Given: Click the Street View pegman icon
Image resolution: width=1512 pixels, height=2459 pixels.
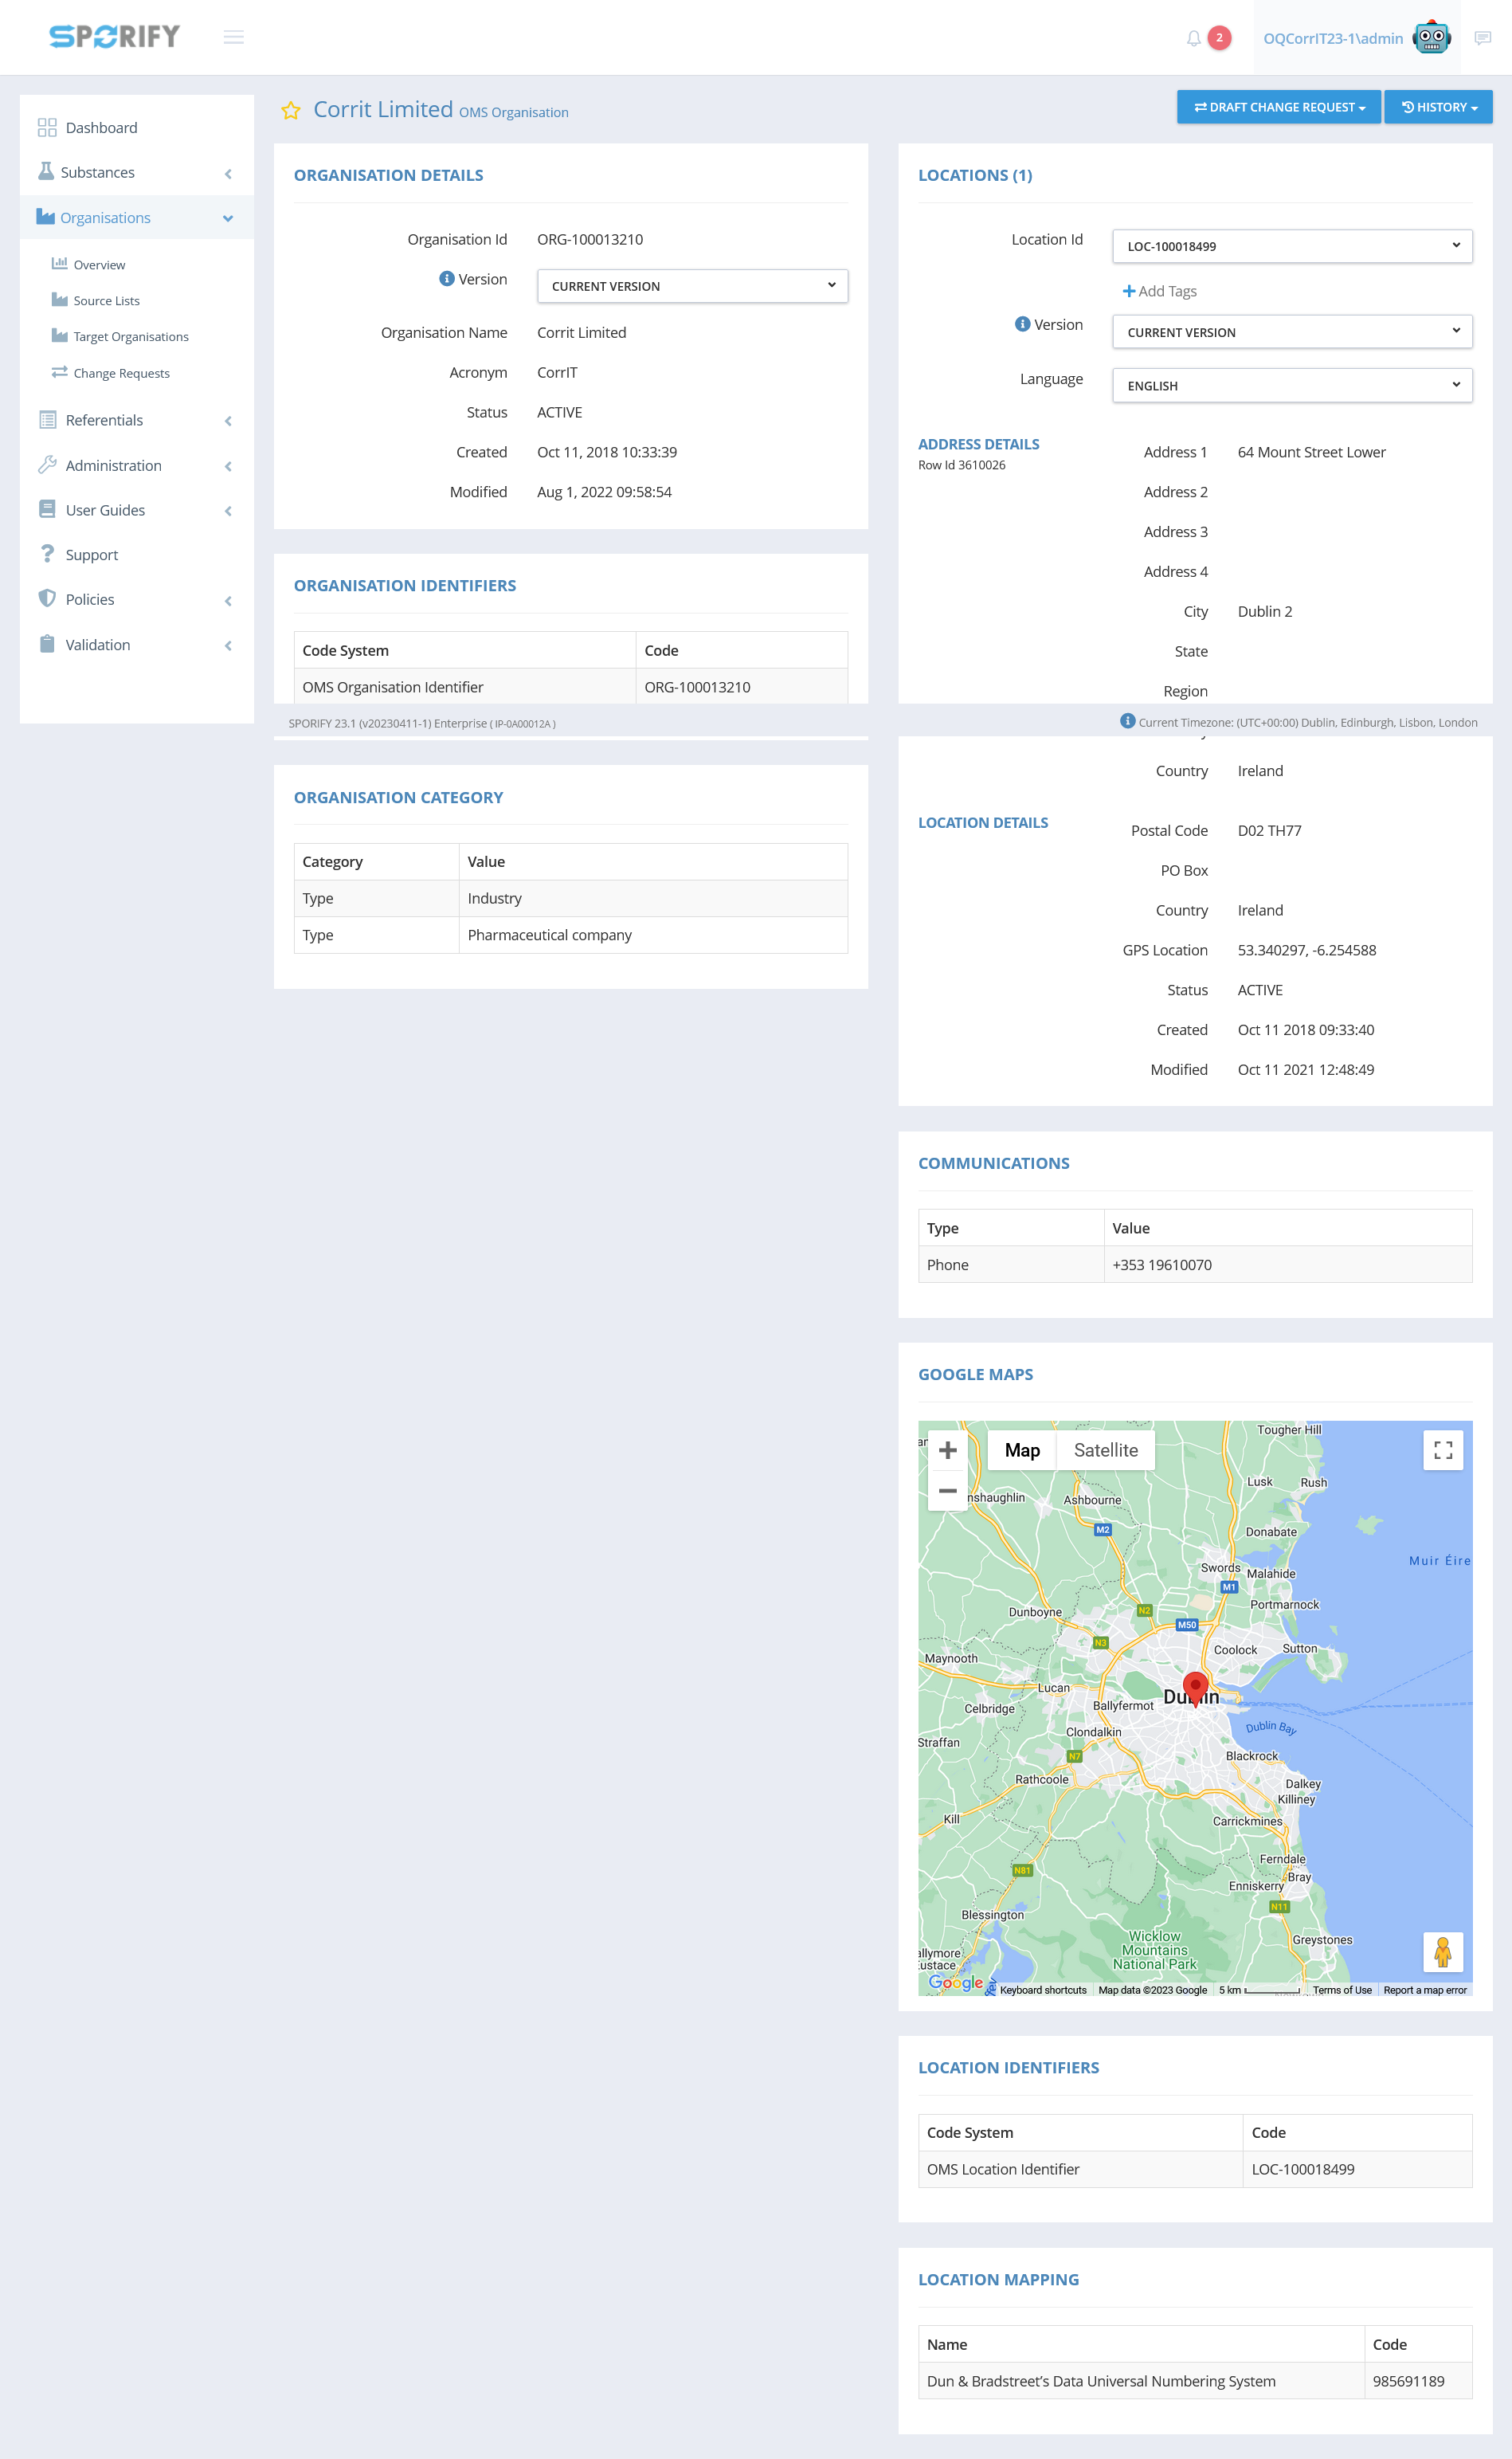Looking at the screenshot, I should 1442,1951.
